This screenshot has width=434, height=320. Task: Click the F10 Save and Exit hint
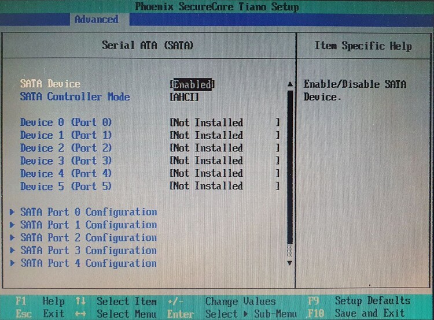356,313
